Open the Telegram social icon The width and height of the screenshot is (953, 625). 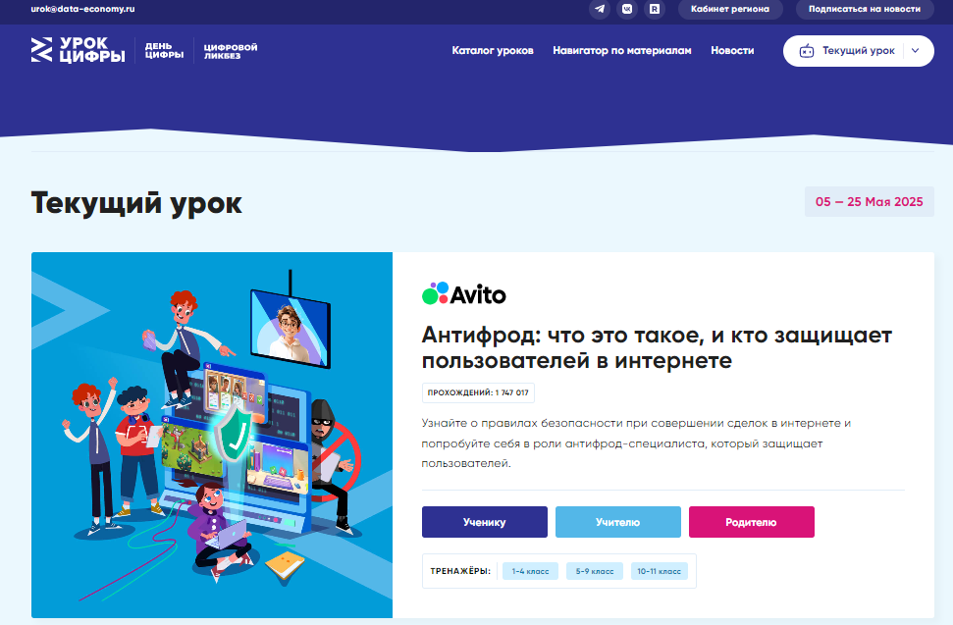[x=600, y=9]
